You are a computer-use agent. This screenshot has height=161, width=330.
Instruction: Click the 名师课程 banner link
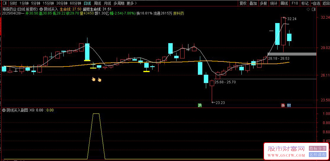(317, 155)
